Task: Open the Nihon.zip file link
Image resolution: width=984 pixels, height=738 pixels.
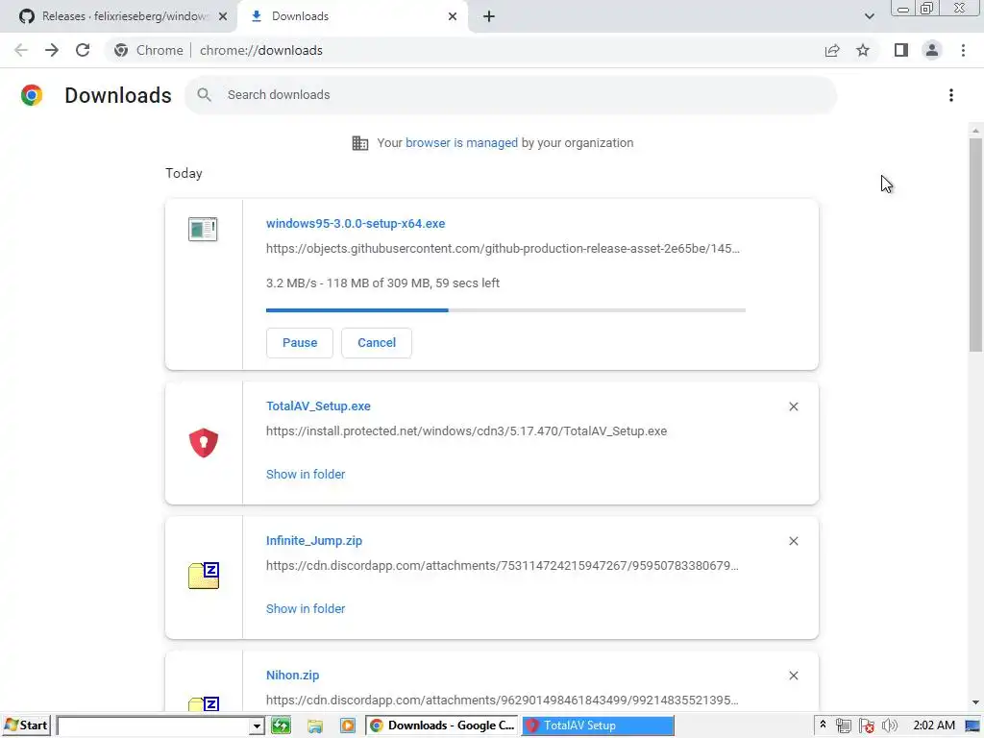Action: click(x=292, y=676)
